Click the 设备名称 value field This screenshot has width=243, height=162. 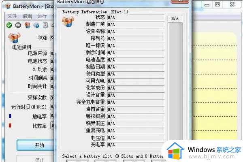[x=136, y=32]
